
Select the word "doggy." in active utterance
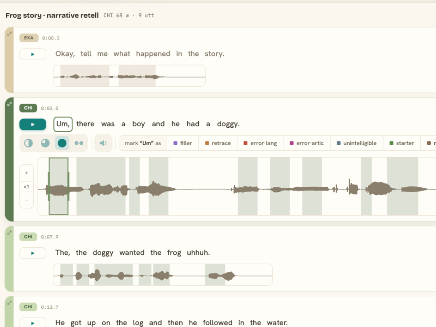point(228,124)
